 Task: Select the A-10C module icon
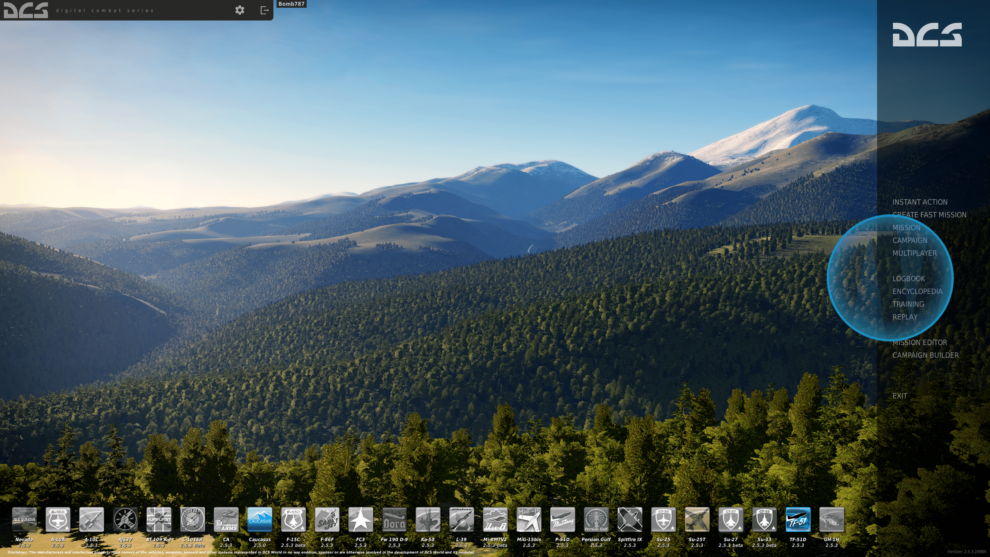[x=92, y=519]
